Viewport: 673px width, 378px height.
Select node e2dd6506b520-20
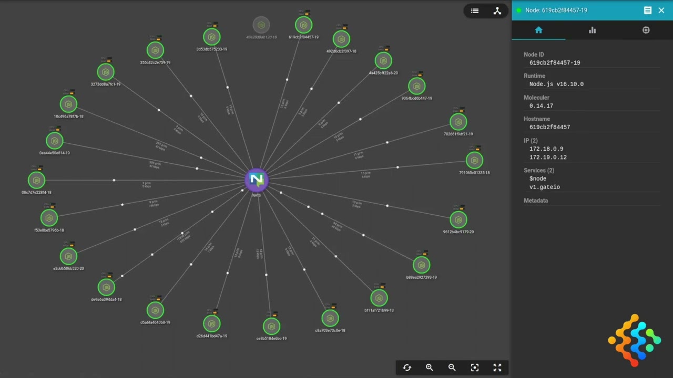pyautogui.click(x=68, y=256)
